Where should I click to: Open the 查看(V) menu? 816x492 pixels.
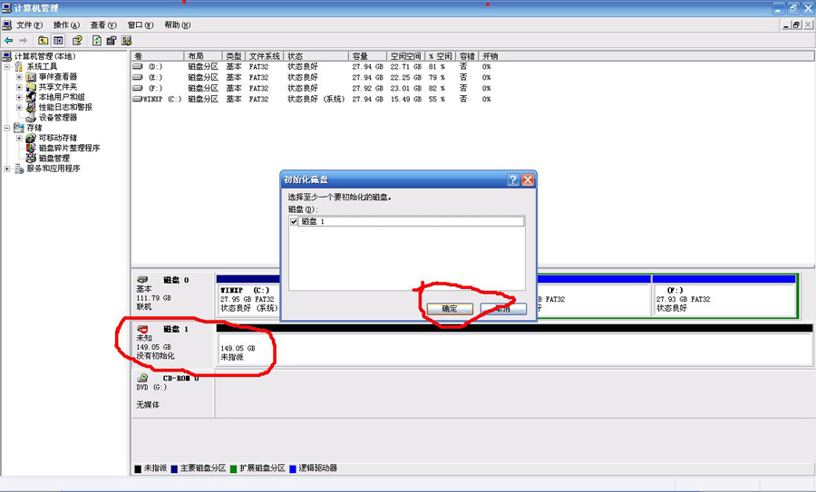tap(103, 25)
